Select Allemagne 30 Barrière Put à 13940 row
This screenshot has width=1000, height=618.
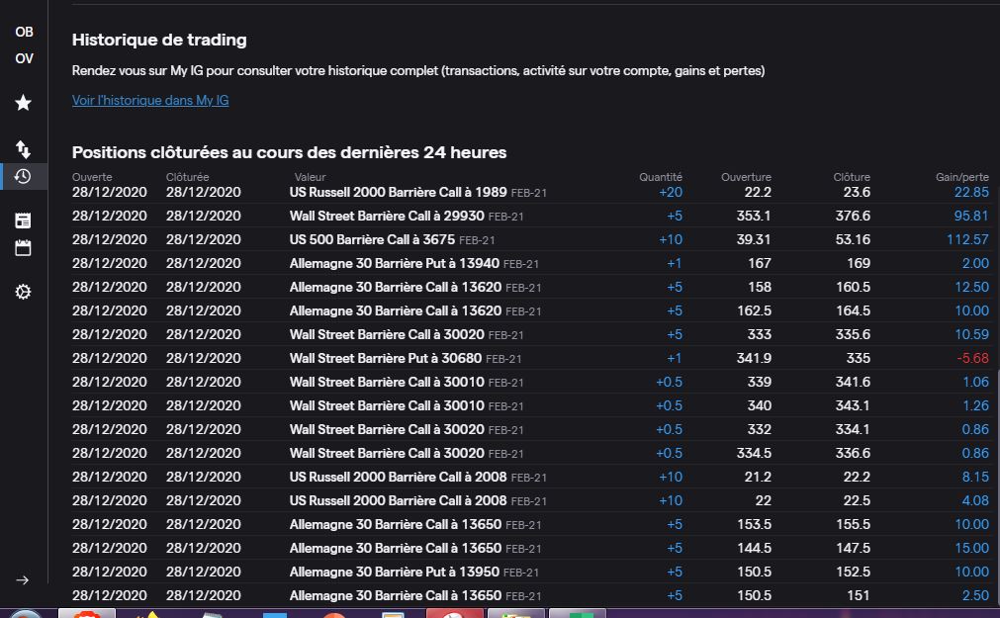[395, 263]
